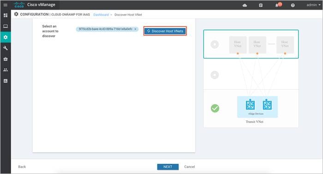Click the right vEdge device icon
323x174 pixels.
[x=267, y=105]
